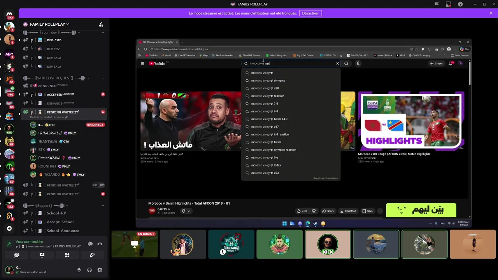Select the HANTABA participant tile

click(231, 244)
